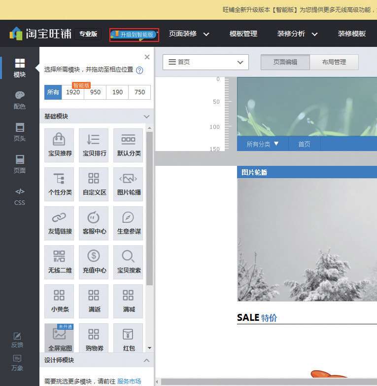
Task: Select the 小黄条 module
Action: tap(59, 301)
